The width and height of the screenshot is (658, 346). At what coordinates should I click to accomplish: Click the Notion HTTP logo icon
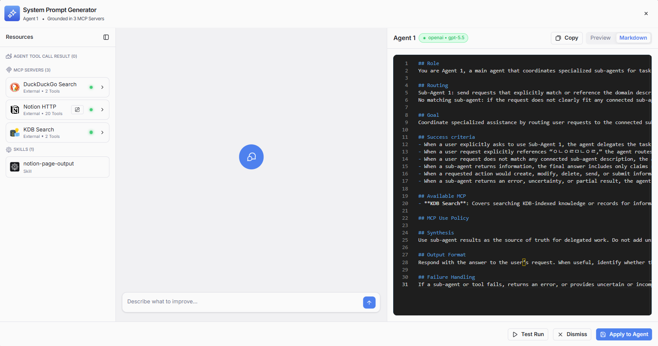(15, 110)
